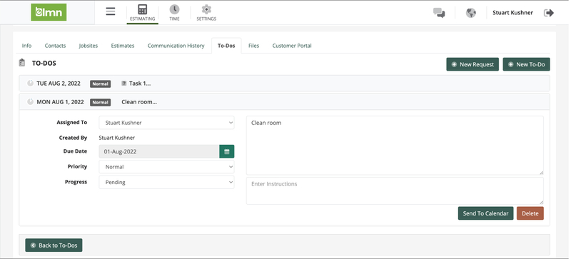Viewport: 571px width, 259px height.
Task: Collapse the Mon Aug 1 Clean room row
Action: tap(284, 102)
